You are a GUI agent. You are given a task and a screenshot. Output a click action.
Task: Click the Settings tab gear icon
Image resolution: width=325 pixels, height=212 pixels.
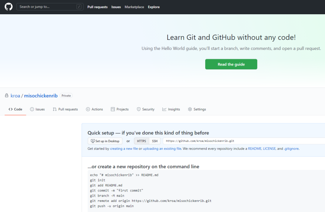(190, 109)
